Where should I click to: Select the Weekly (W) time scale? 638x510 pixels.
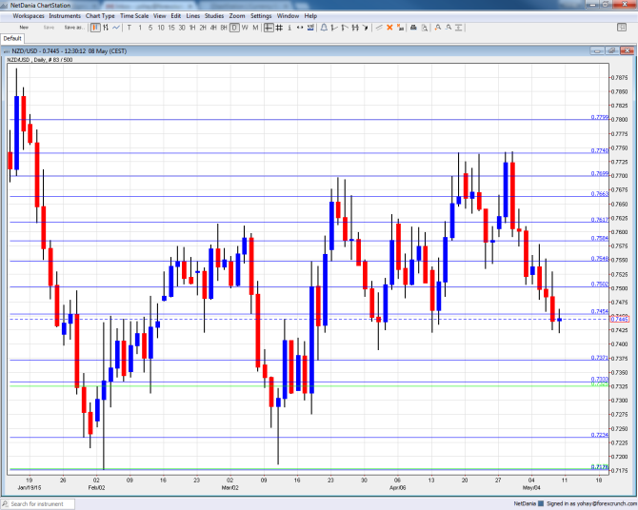[245, 28]
